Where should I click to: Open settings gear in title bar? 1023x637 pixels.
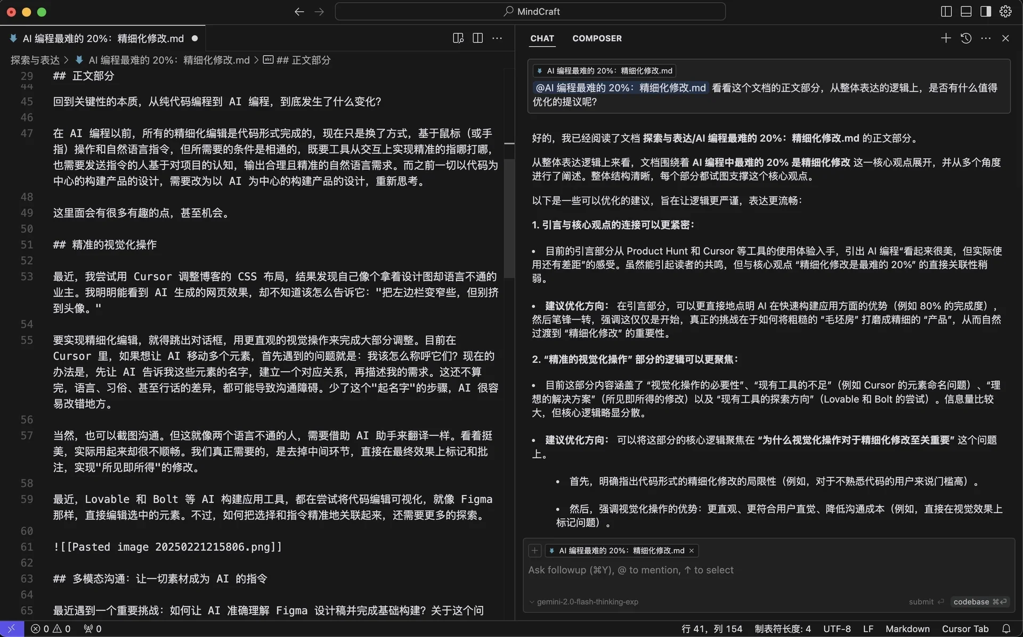[x=1005, y=11]
